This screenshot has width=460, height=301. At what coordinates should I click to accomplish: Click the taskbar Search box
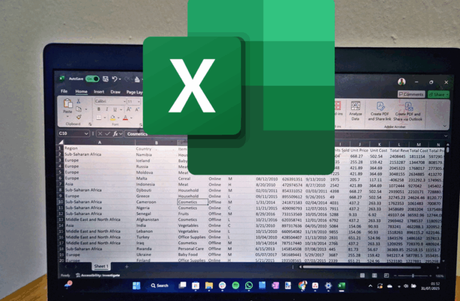coord(160,286)
